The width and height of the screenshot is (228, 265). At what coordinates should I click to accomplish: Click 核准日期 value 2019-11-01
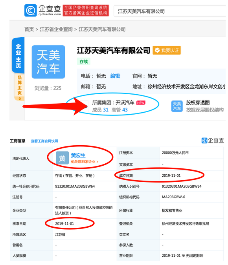(x=64, y=224)
